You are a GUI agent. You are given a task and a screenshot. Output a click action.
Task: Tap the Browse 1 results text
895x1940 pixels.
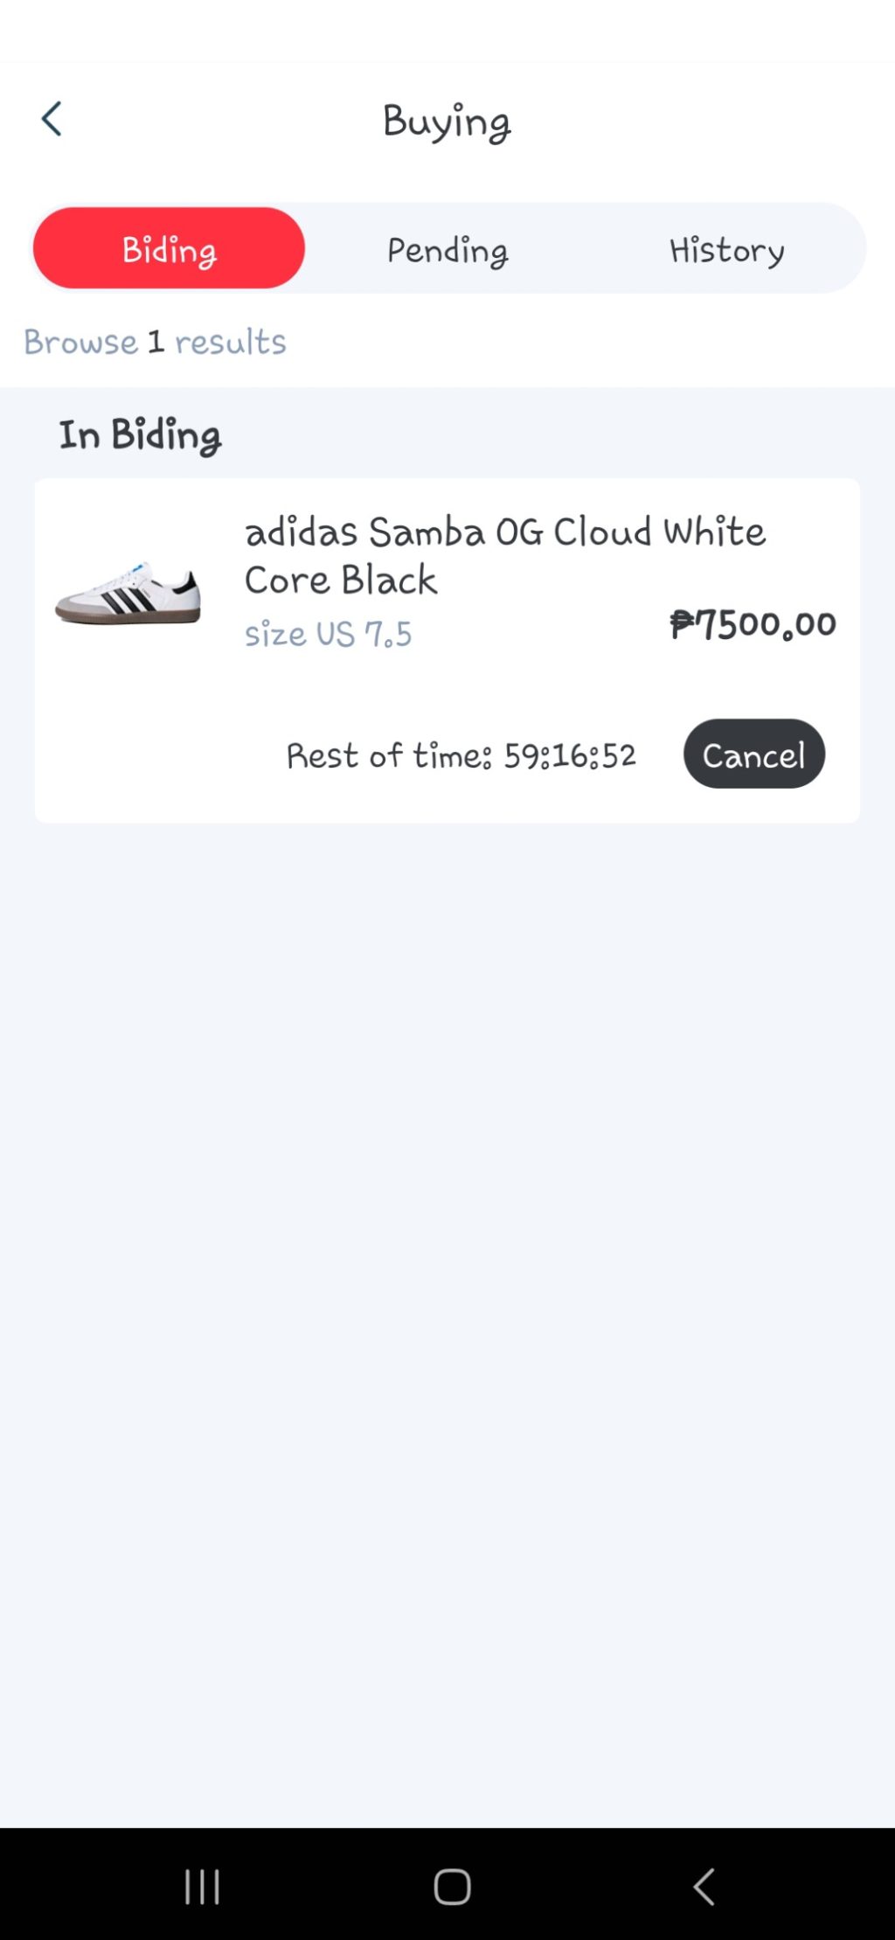155,342
